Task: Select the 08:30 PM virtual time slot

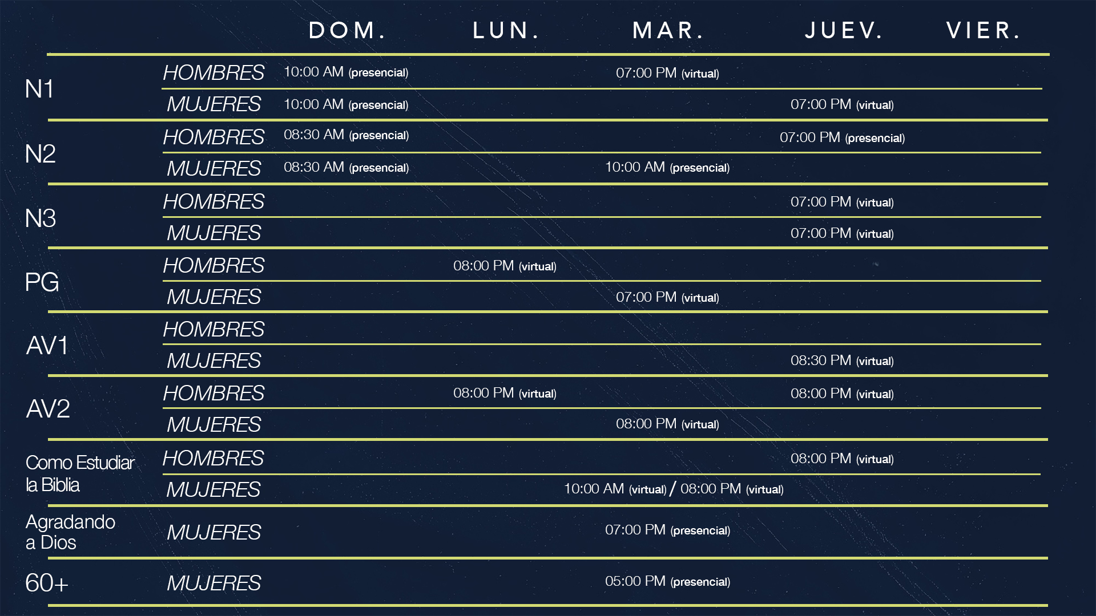Action: [x=842, y=360]
